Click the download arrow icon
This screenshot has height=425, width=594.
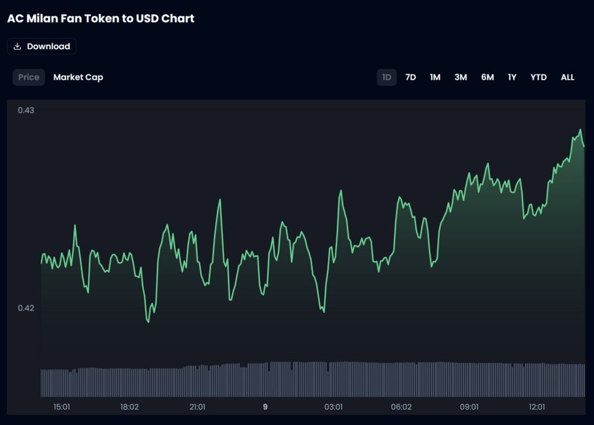pos(17,46)
